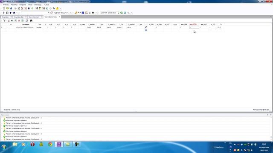The width and height of the screenshot is (273, 153).
Task: Switch to the Анцапфы_Ed tab
Action: click(x=18, y=17)
